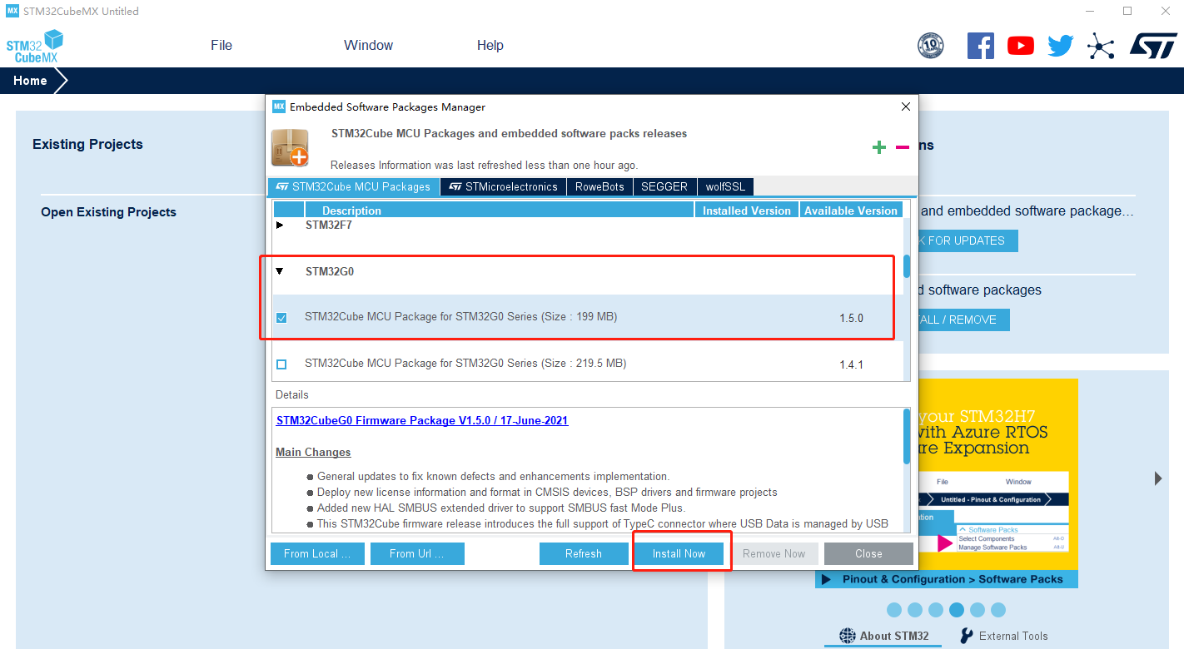This screenshot has height=664, width=1184.
Task: Check the STM32G0 package version 1.4.1 checkbox
Action: [x=281, y=364]
